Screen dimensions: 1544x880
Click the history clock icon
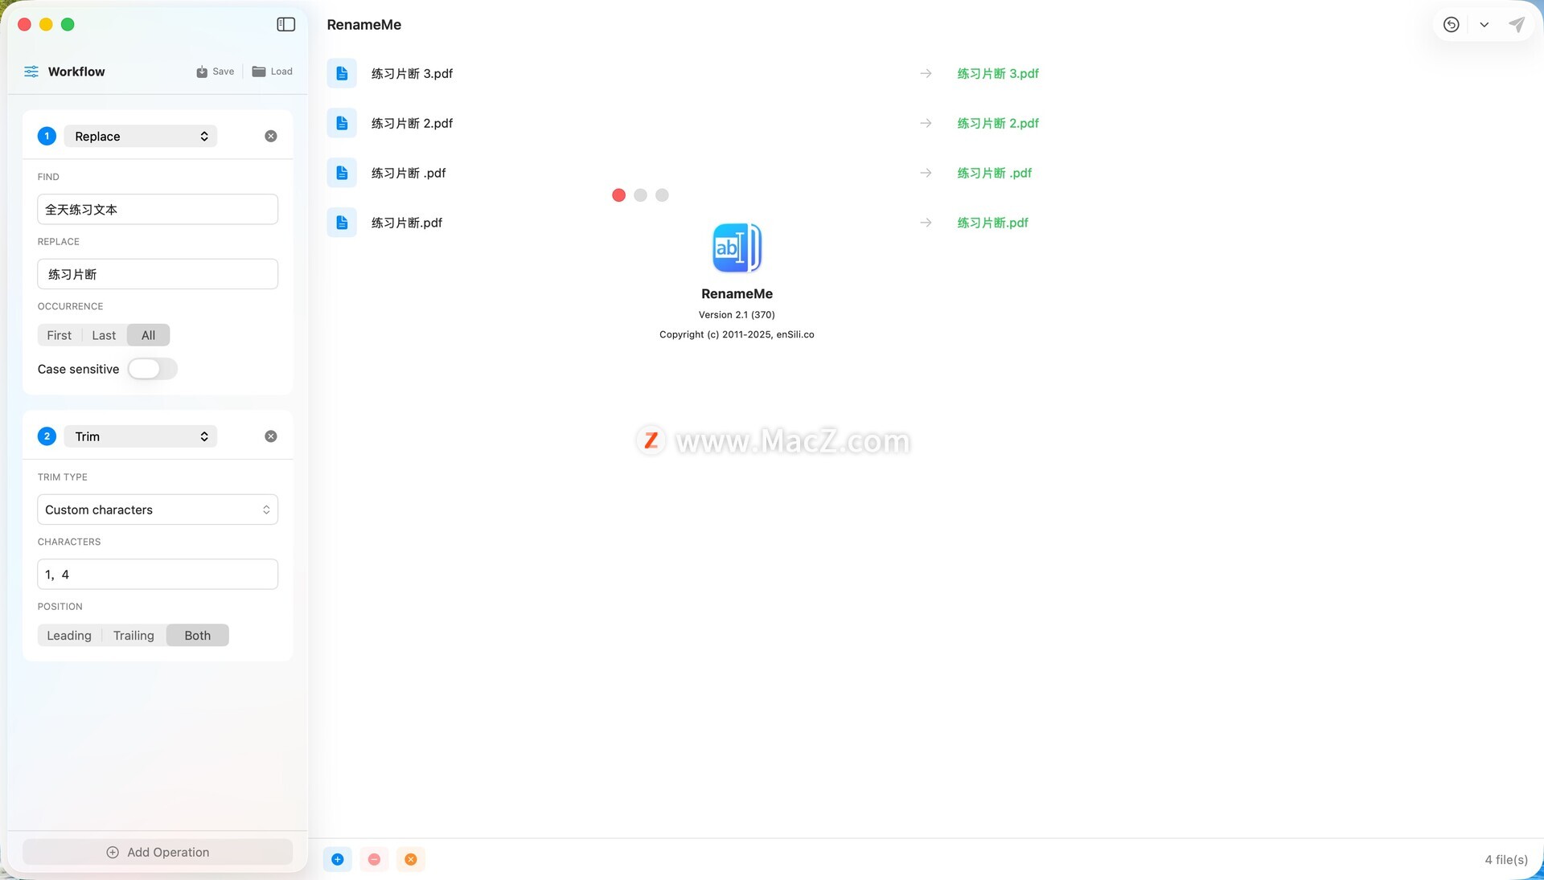coord(1451,24)
